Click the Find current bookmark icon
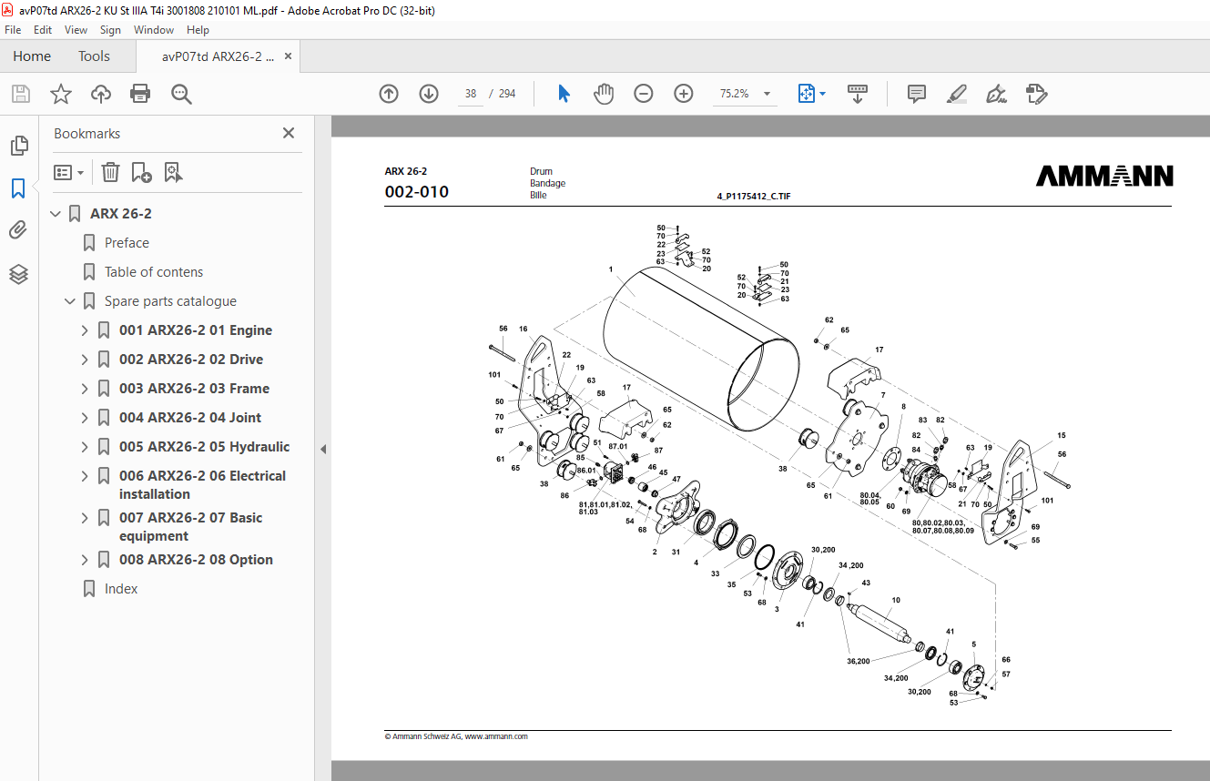 (x=174, y=172)
